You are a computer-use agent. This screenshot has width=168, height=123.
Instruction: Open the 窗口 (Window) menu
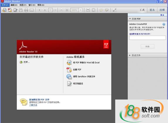click(x=32, y=5)
